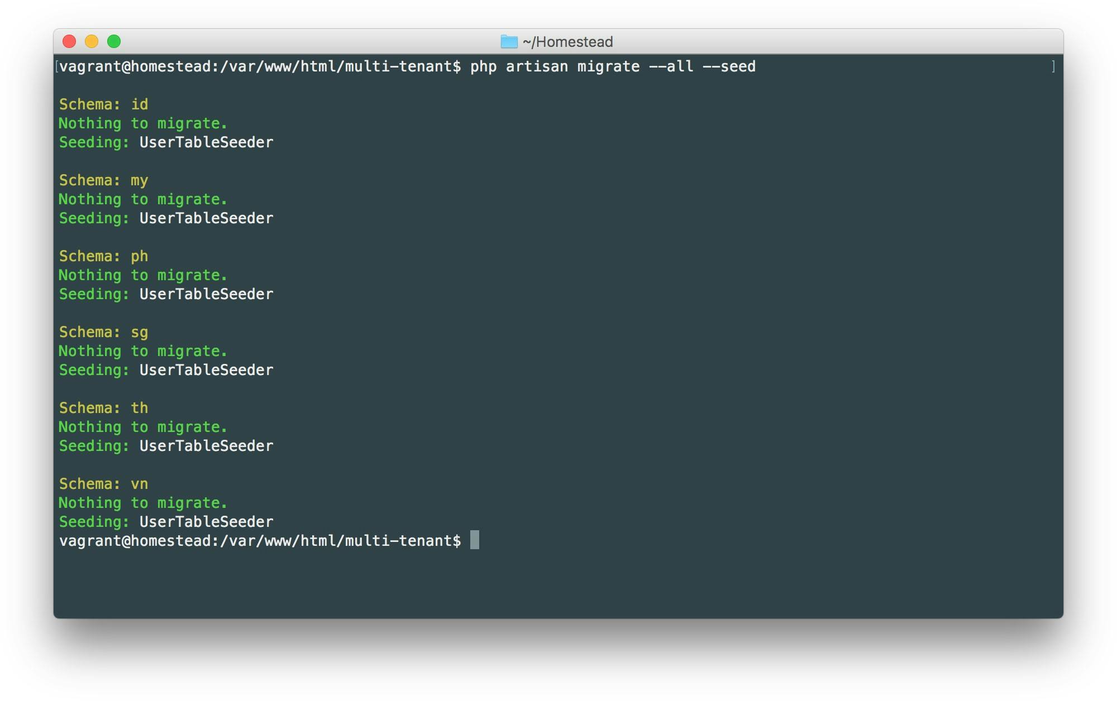Image resolution: width=1117 pixels, height=701 pixels.
Task: Click 'Seeding:' label under Schema th
Action: tap(94, 446)
